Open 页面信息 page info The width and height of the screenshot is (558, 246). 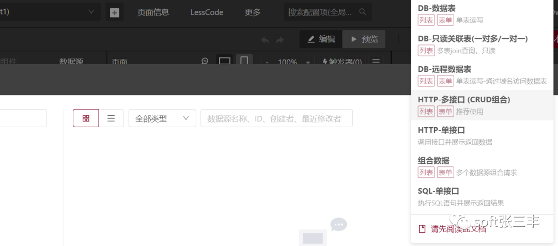pos(153,12)
